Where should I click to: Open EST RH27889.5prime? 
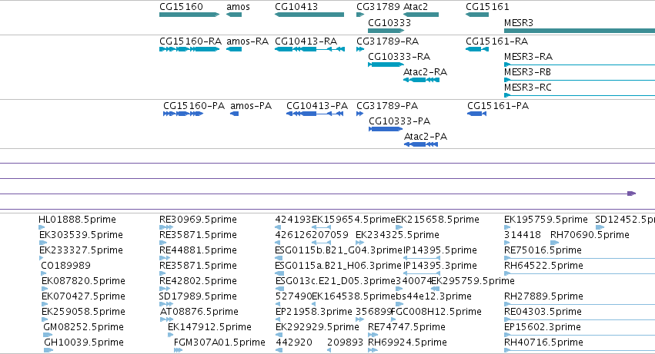pos(543,297)
